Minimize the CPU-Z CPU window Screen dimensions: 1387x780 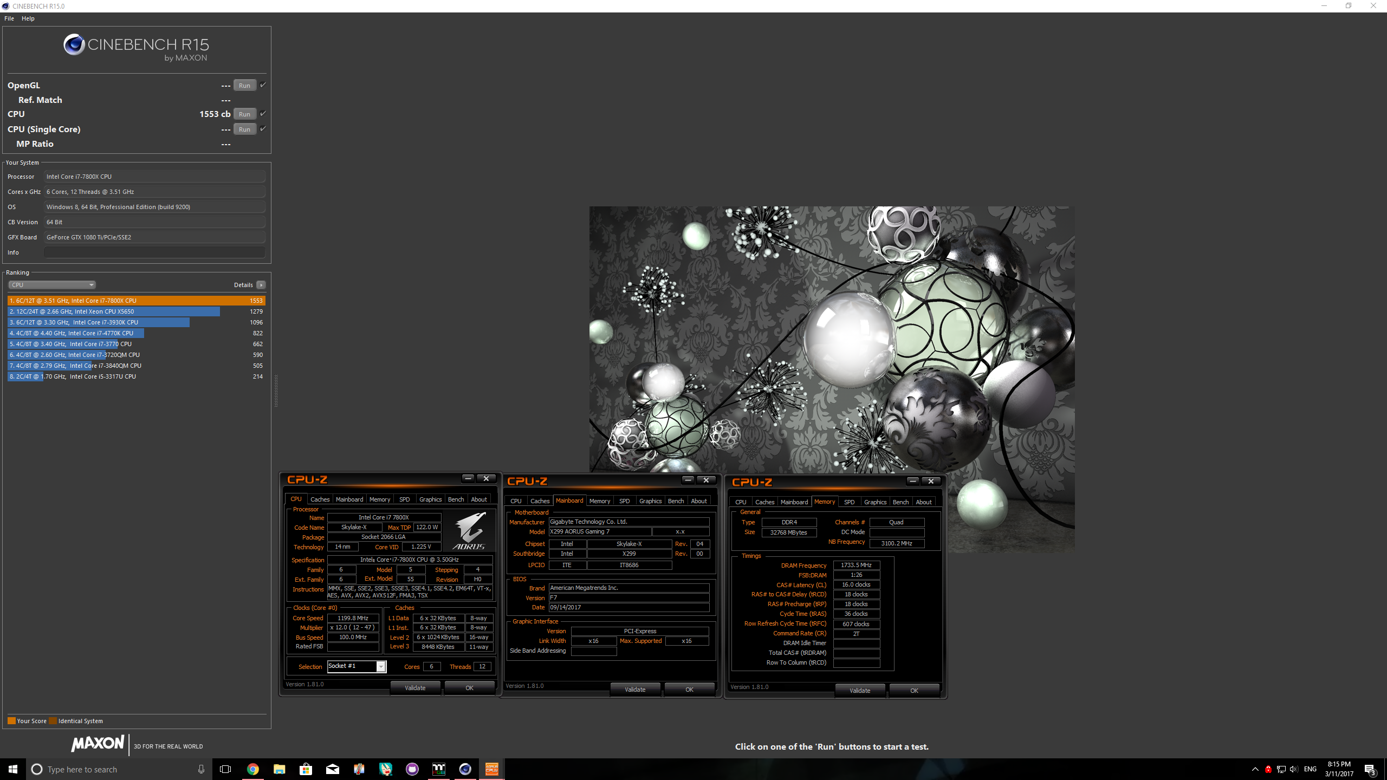pyautogui.click(x=468, y=478)
